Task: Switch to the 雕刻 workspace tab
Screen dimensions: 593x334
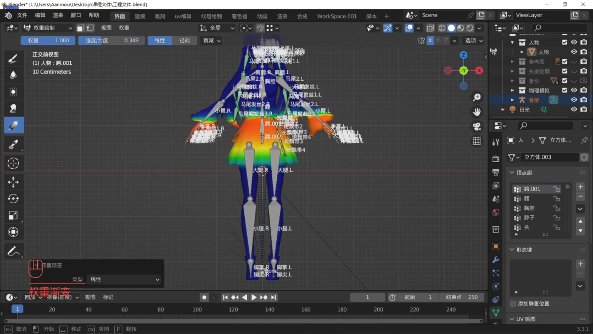Action: [159, 16]
